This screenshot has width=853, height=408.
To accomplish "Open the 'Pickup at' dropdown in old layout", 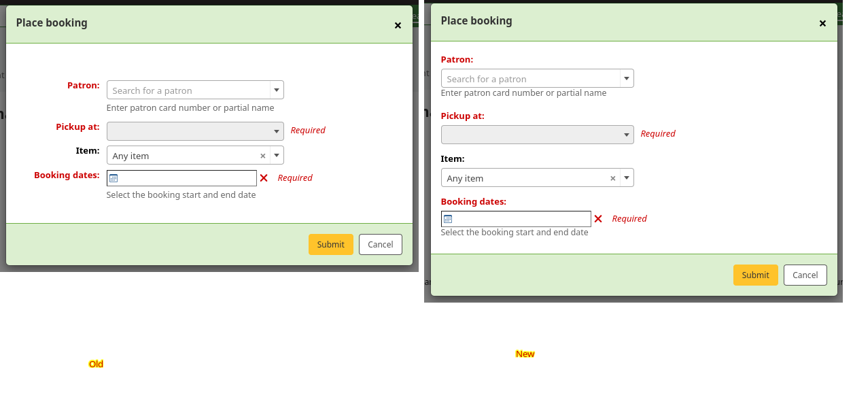I will (x=195, y=131).
